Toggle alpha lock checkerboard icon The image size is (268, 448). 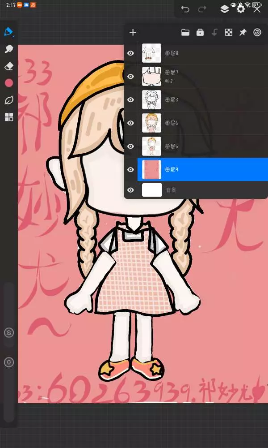coord(228,32)
